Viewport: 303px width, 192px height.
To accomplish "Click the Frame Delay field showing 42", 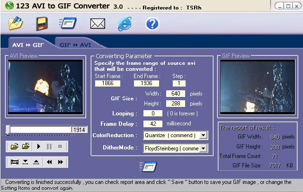I will click(x=153, y=123).
